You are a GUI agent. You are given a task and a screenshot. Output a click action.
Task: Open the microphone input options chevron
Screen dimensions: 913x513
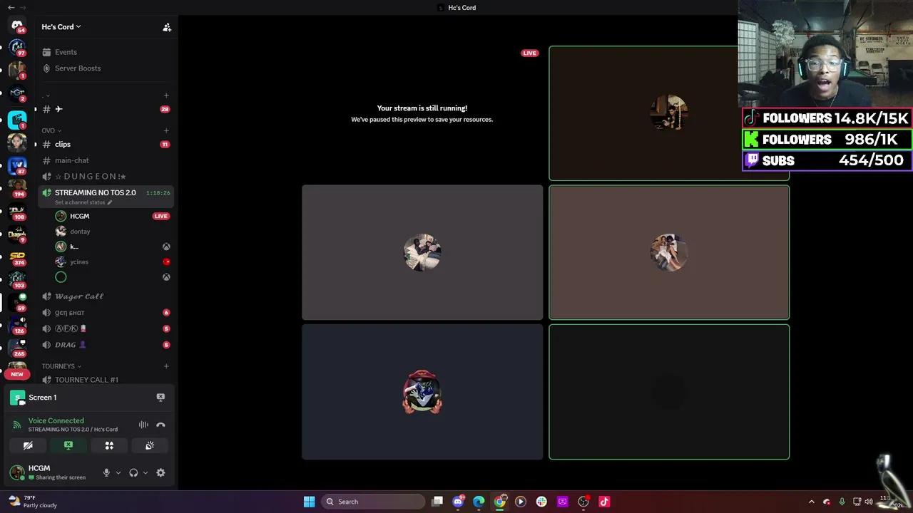click(x=118, y=472)
